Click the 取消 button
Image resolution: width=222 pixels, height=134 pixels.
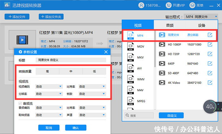coord(49,128)
